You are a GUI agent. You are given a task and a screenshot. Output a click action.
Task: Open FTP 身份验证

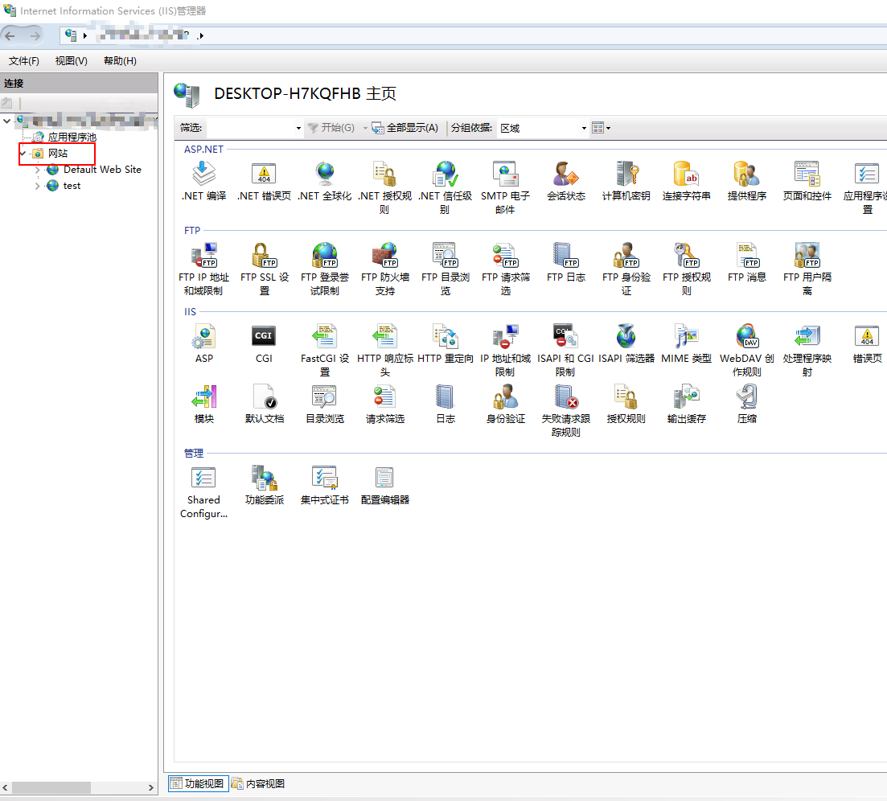(x=626, y=269)
